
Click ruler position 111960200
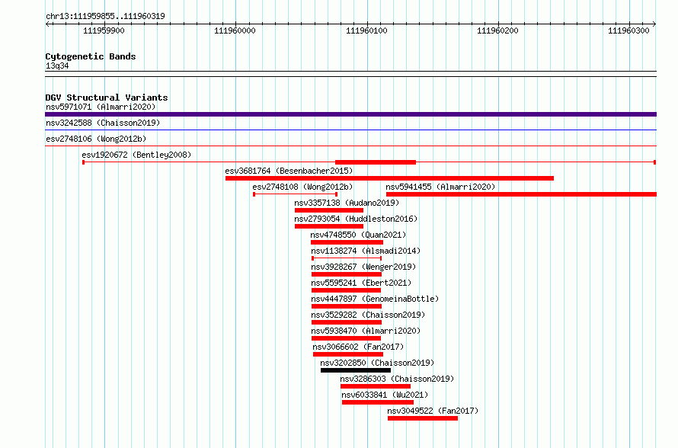(x=497, y=30)
